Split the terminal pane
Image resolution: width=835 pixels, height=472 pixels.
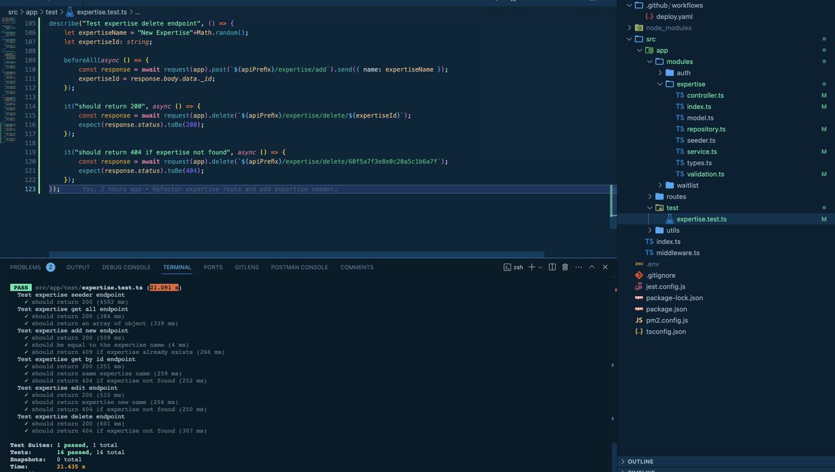click(552, 267)
